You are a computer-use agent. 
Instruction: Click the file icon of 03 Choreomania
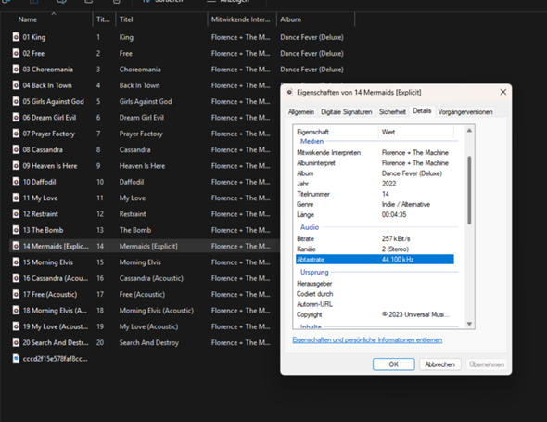click(16, 70)
